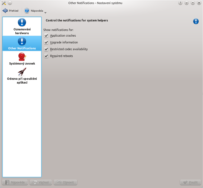Screen dimensions: 203x188
Task: Click the blue back arrow Přehled icon
Action: [x=5, y=11]
